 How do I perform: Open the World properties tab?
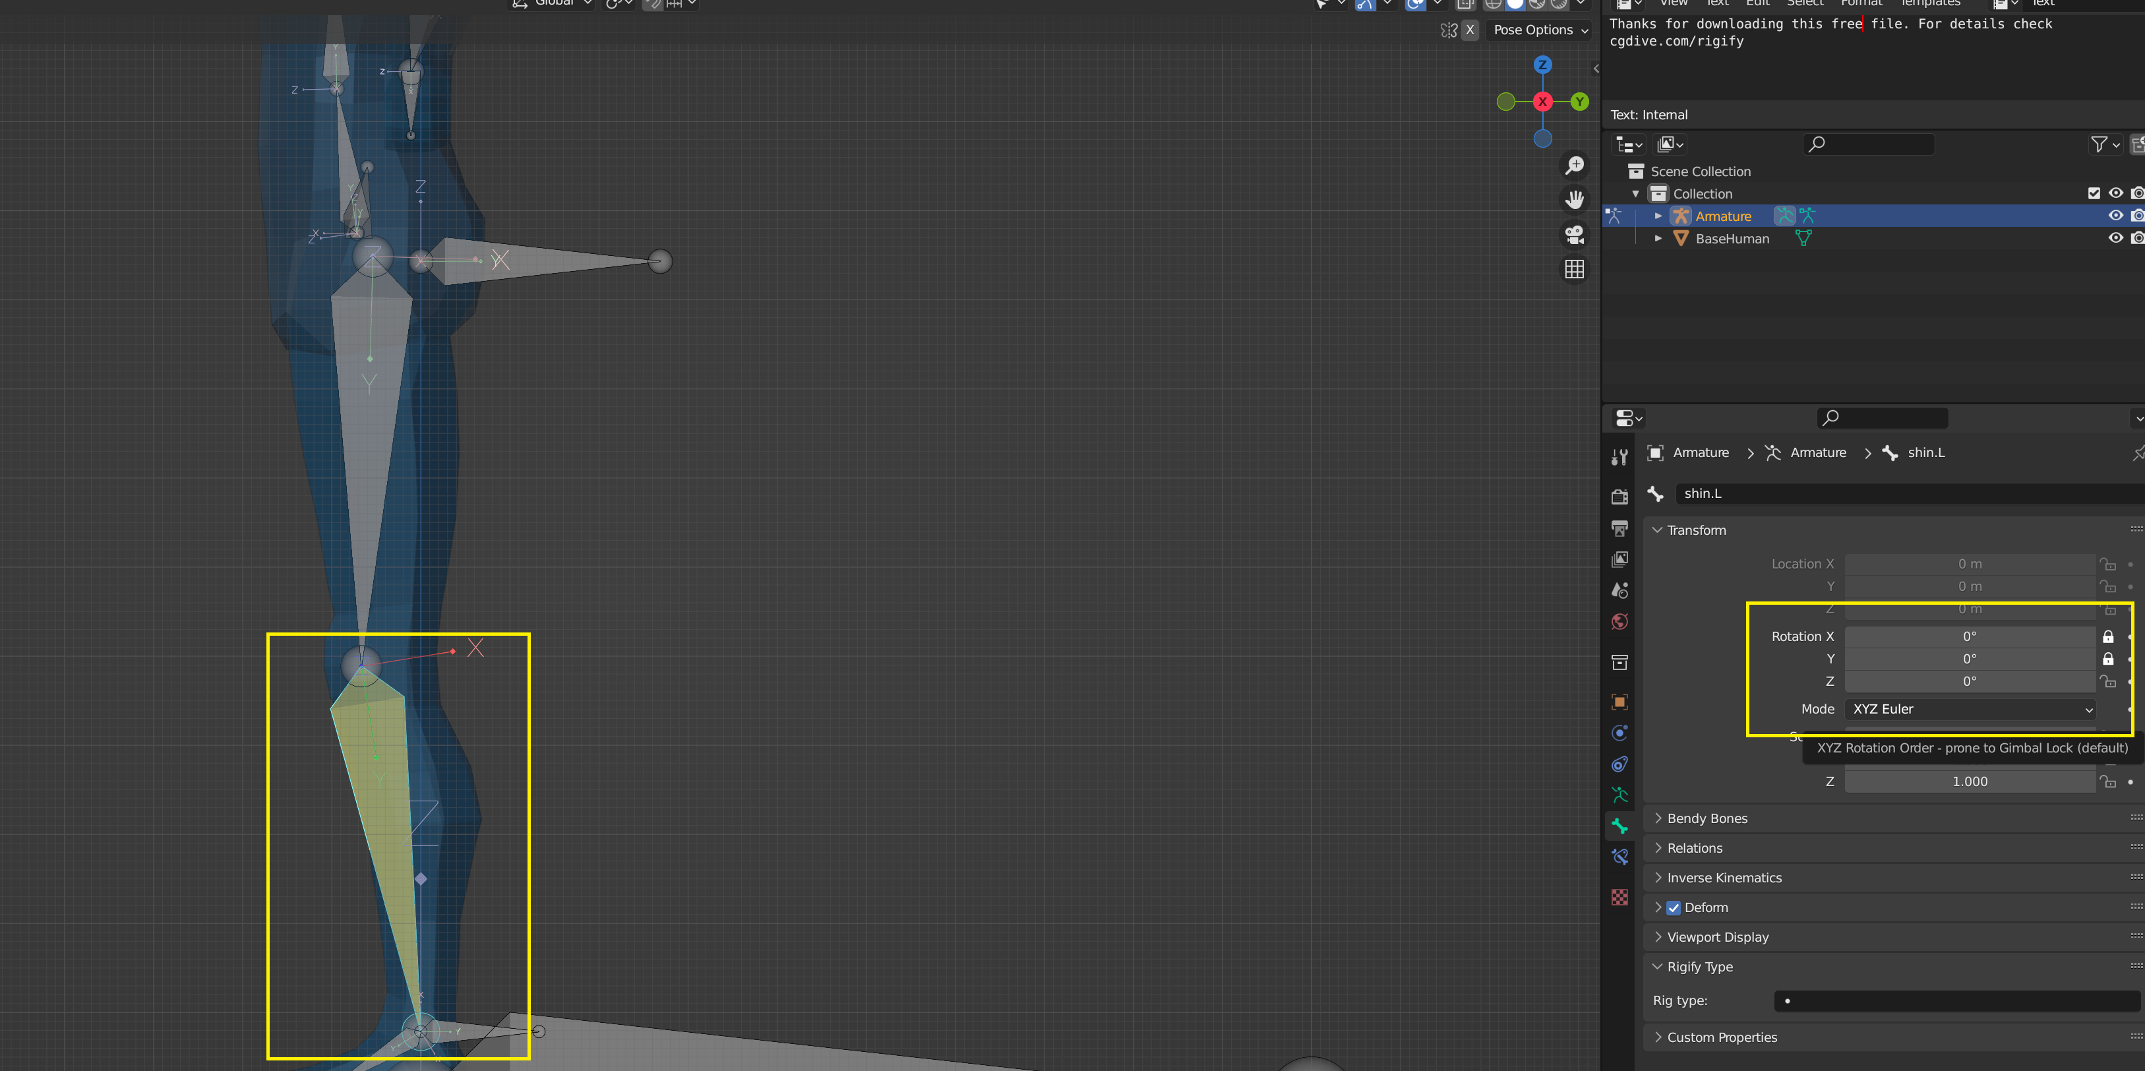pyautogui.click(x=1619, y=621)
